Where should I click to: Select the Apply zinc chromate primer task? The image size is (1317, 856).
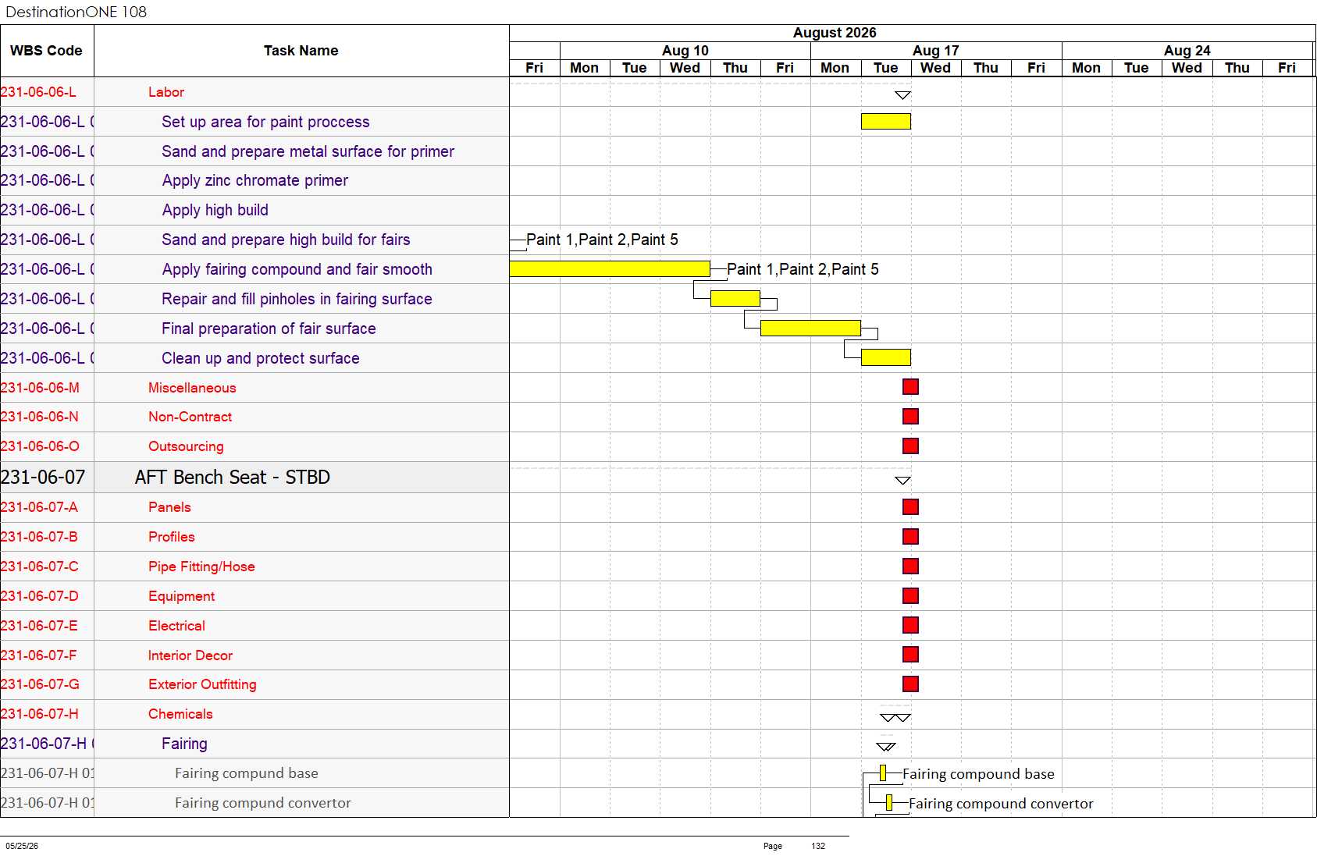coord(255,180)
